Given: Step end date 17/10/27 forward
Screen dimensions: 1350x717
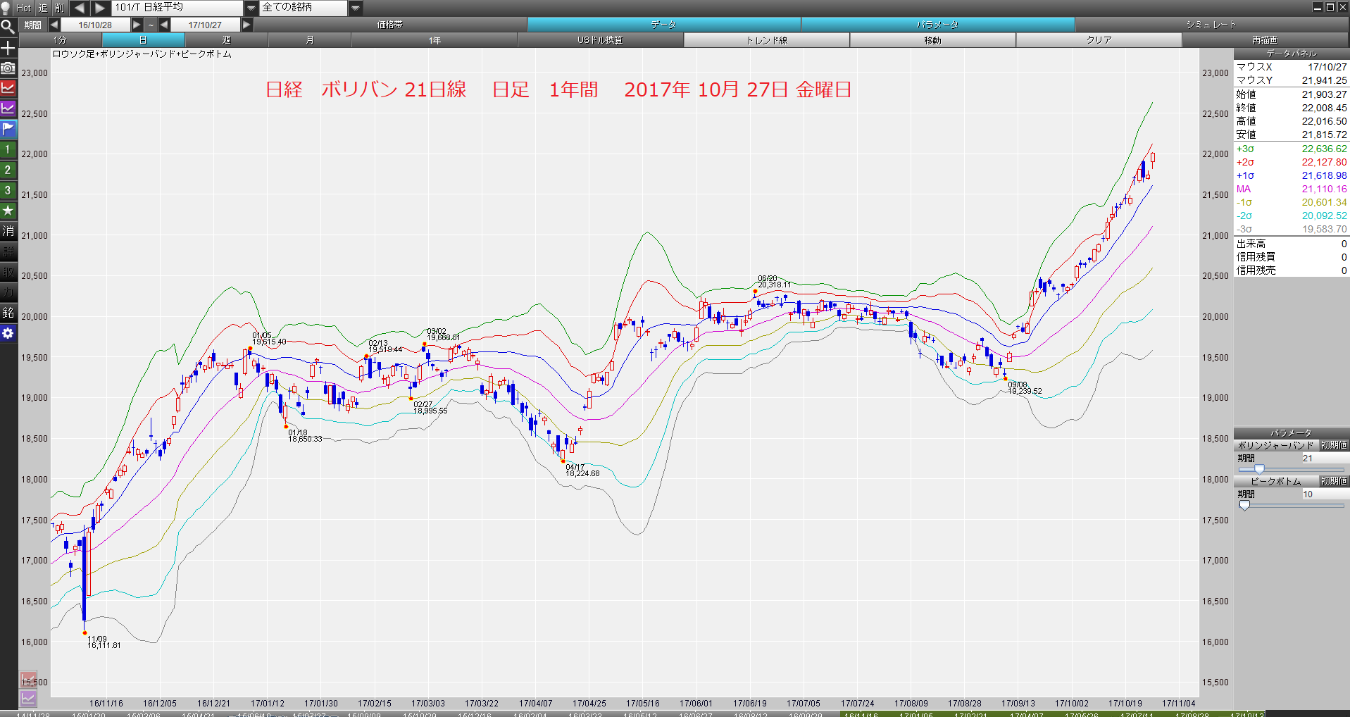Looking at the screenshot, I should 246,25.
